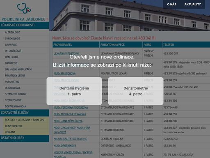Open MICHAL KALITA, DiS. (Caltero) link

point(71,139)
